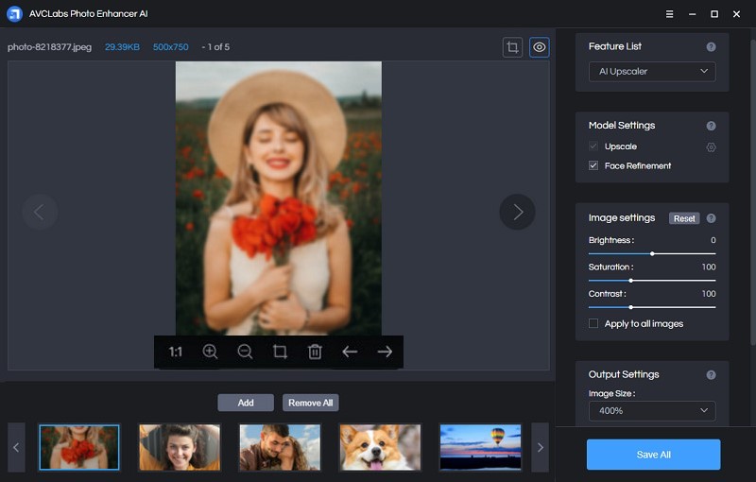Click the '1 of 5' image counter
756x482 pixels.
[218, 46]
